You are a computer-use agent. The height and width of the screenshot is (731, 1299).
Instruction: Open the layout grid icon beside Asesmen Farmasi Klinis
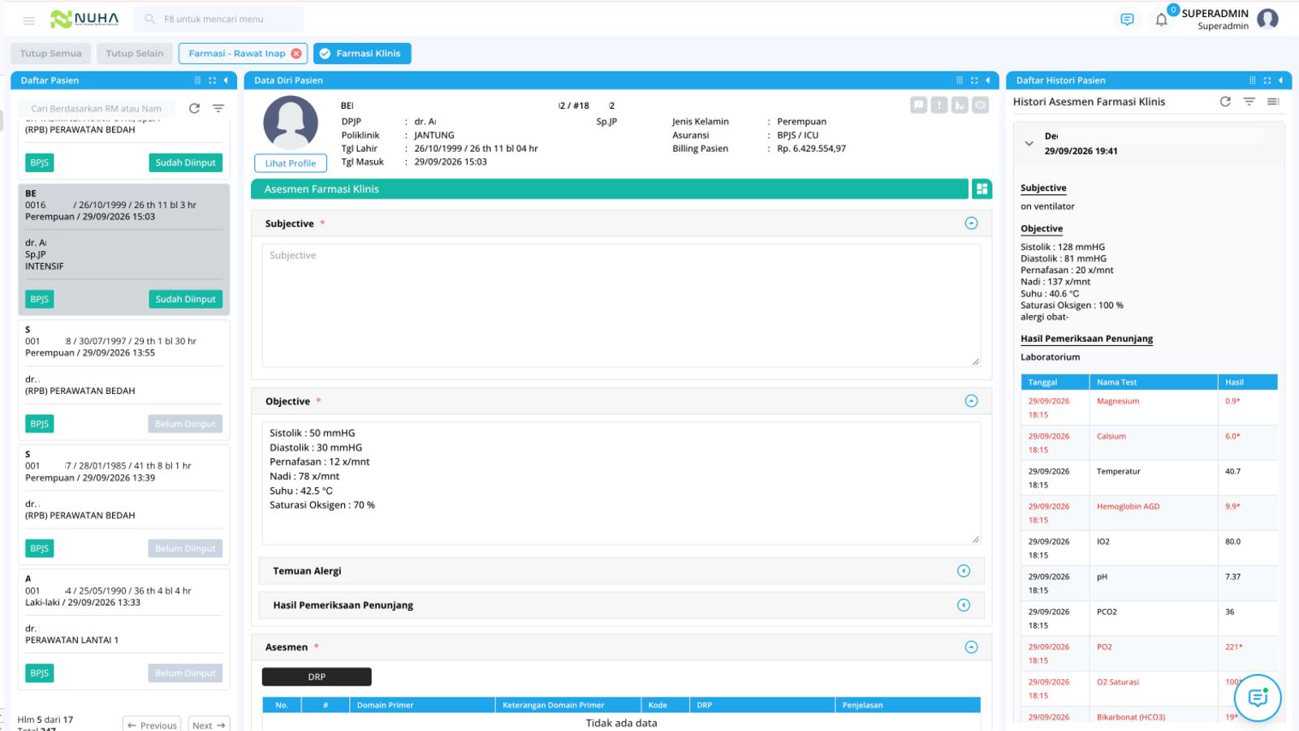click(982, 189)
